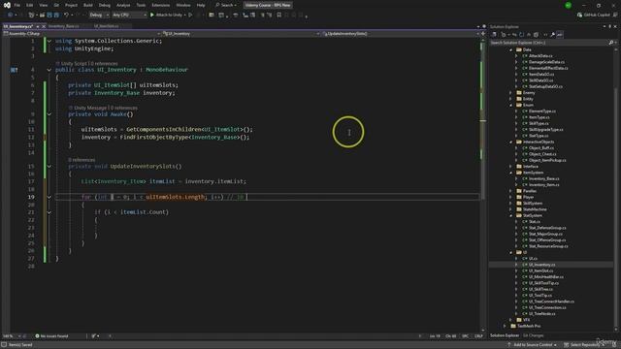This screenshot has height=349, width=621.
Task: Collapse the for loop at line 19
Action: 49,197
